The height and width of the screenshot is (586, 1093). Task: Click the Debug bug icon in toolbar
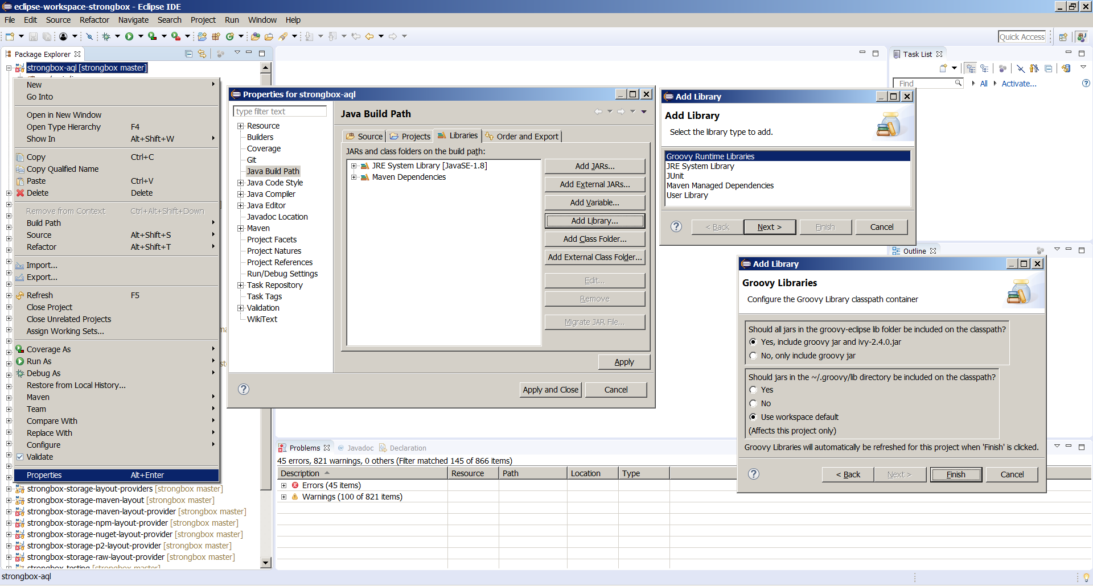(x=106, y=36)
